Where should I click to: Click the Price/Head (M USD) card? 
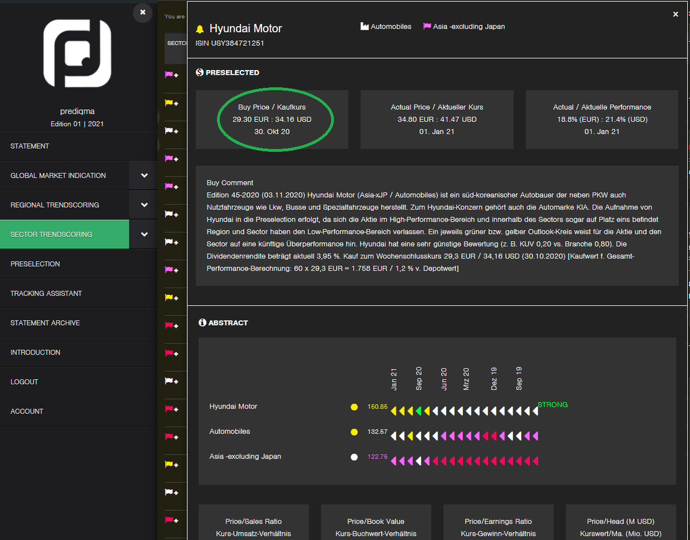tap(621, 522)
